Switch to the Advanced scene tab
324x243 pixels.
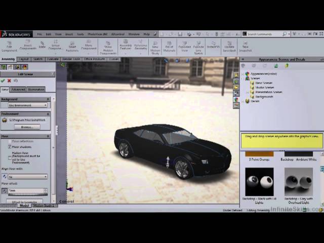(x=18, y=90)
